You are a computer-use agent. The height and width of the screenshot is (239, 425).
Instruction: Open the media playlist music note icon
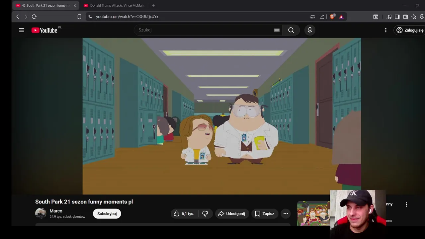(389, 17)
